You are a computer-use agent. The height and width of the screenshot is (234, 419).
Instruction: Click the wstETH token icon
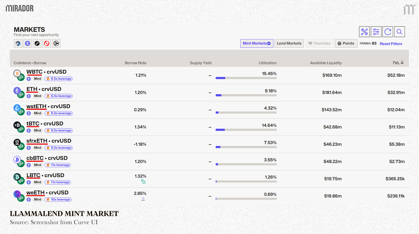(x=18, y=108)
